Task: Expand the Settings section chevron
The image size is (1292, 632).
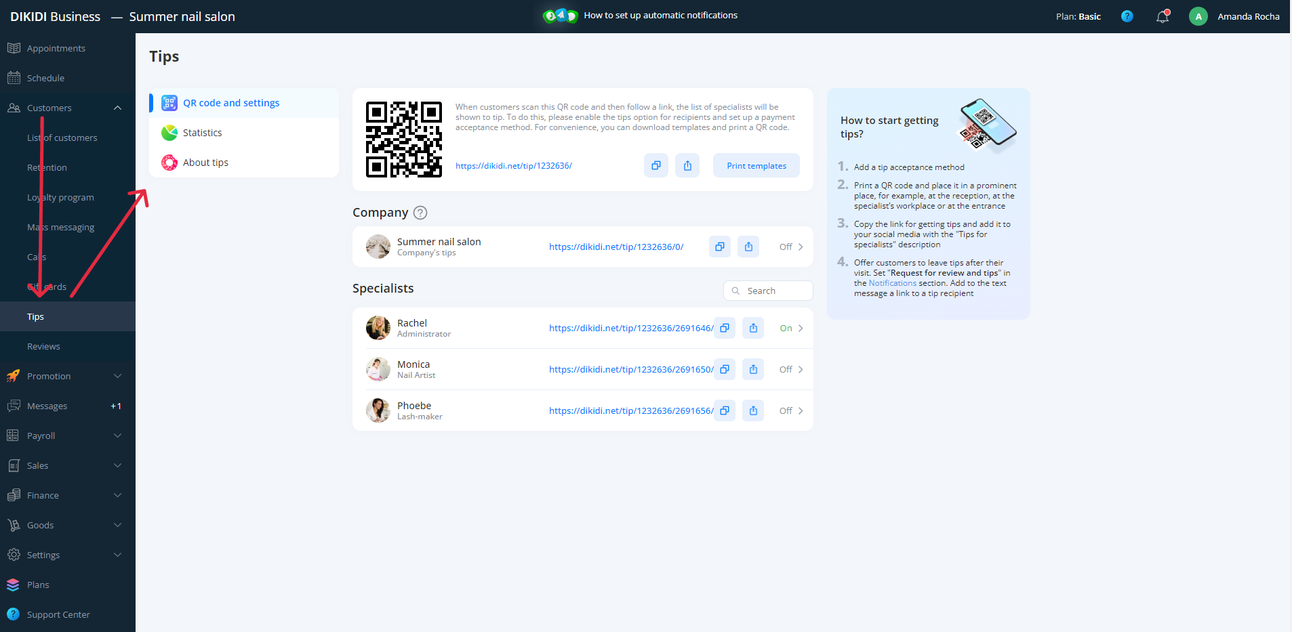Action: pyautogui.click(x=117, y=555)
